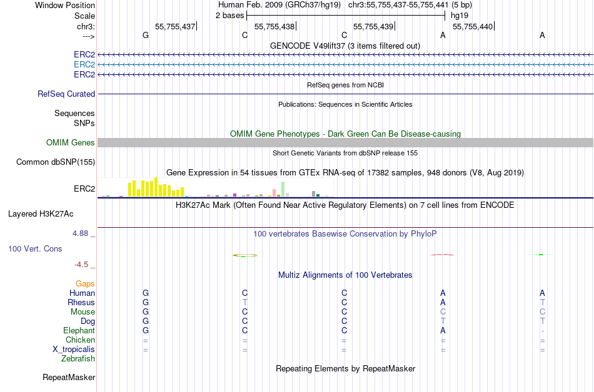Open the RefSeq Curated track label
Screen dimensions: 594x392
click(66, 94)
